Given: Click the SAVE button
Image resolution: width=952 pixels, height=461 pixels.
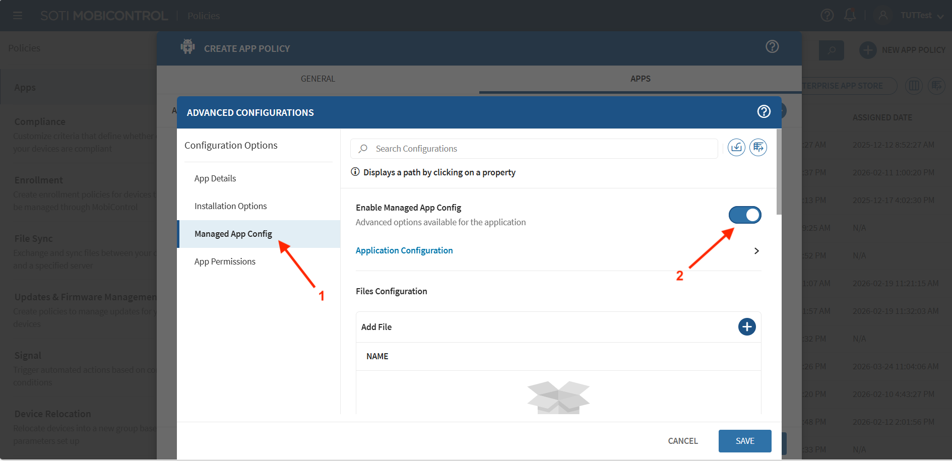Looking at the screenshot, I should (744, 441).
